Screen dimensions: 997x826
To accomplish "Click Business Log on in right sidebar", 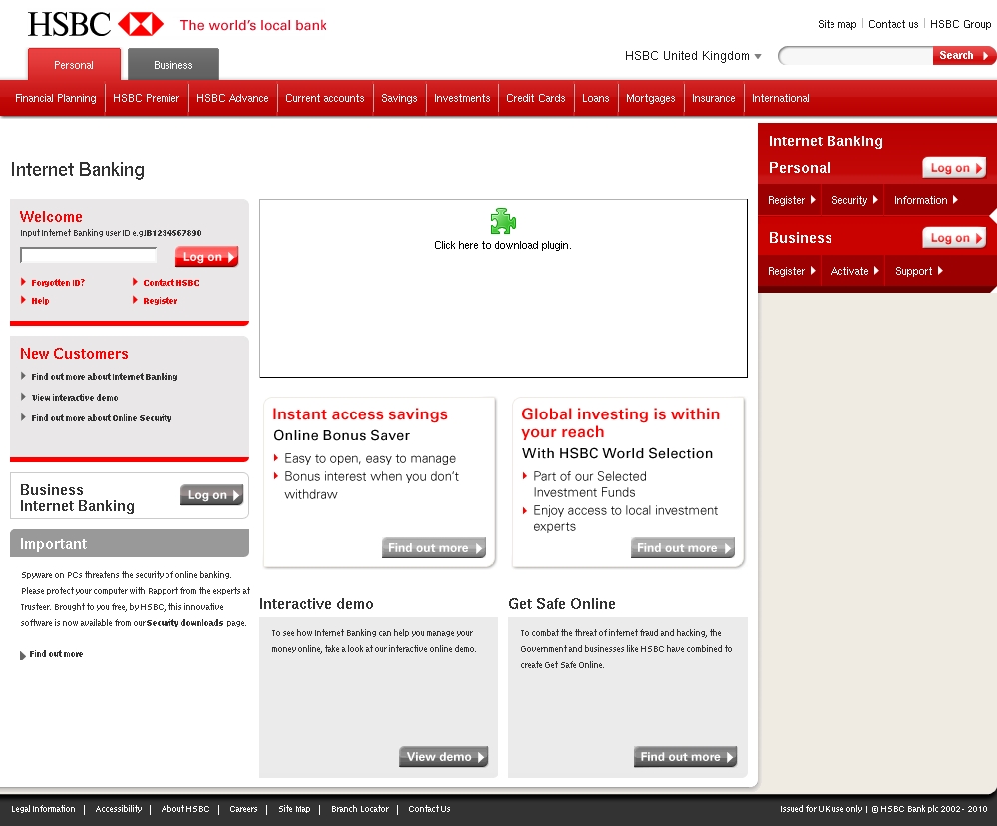I will coord(954,238).
